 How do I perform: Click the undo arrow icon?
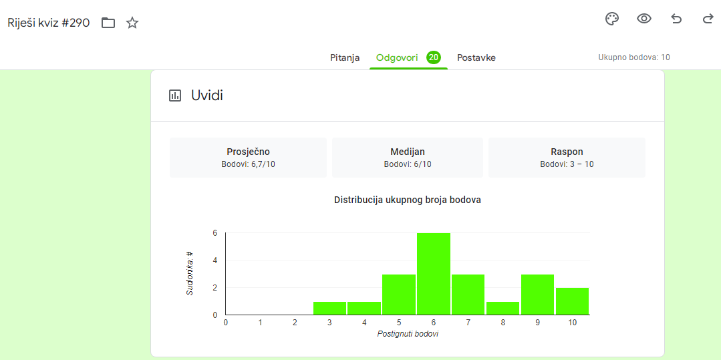(x=676, y=19)
